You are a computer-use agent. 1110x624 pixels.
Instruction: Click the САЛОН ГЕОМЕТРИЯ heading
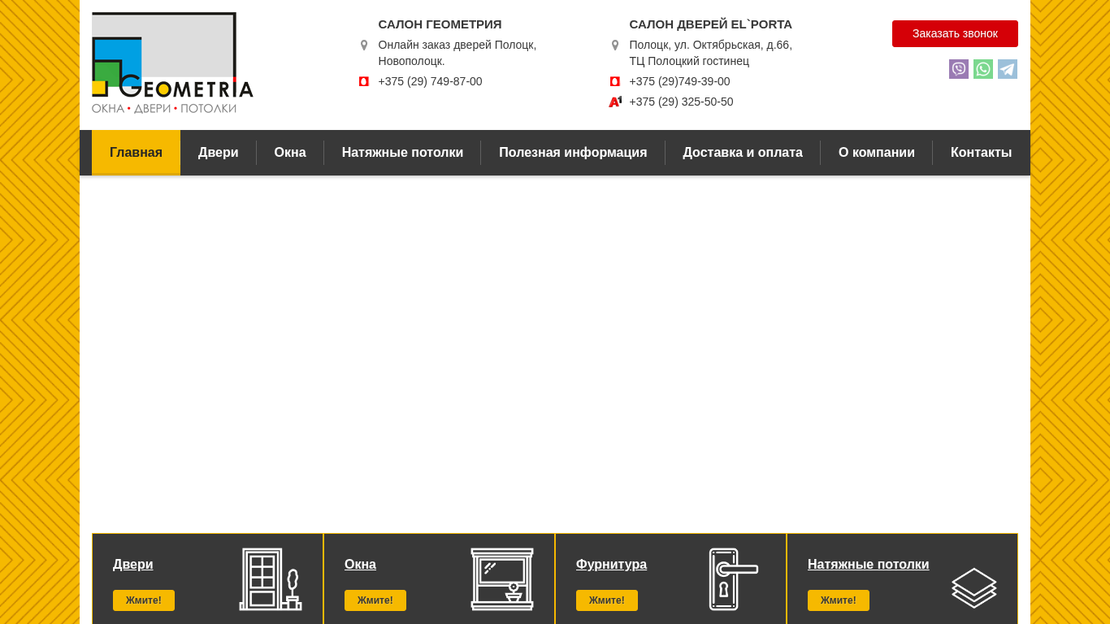click(x=440, y=24)
